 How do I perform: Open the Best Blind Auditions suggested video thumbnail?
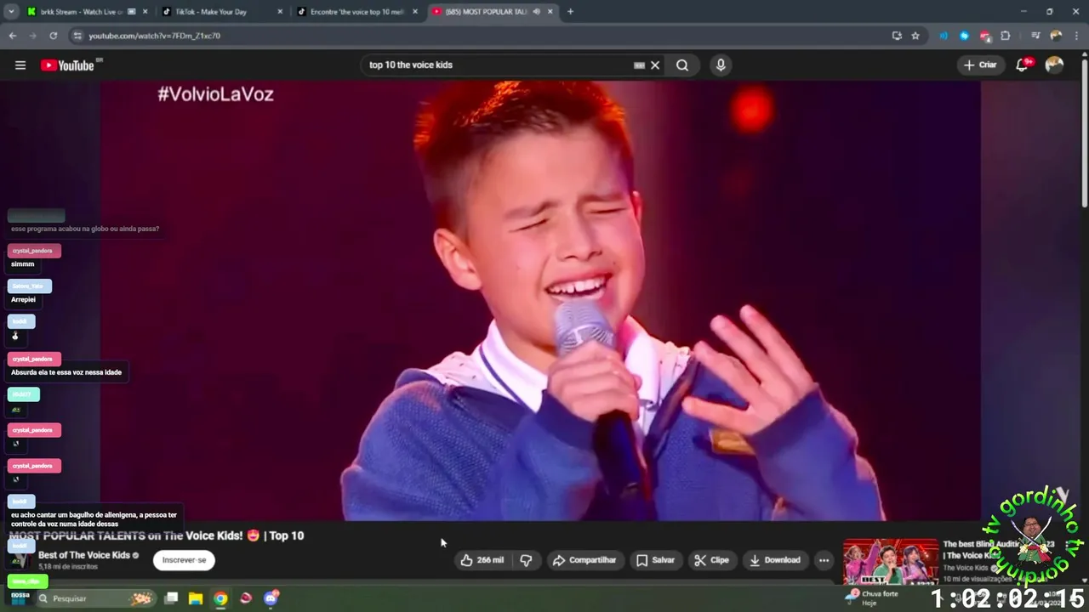[890, 562]
